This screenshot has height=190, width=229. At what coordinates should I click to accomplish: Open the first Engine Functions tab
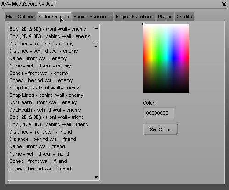pos(92,17)
